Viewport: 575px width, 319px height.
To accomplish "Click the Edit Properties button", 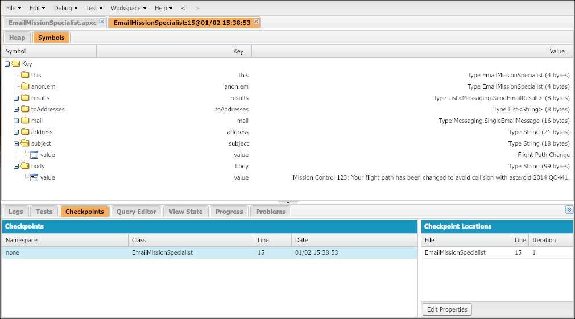I will (x=447, y=309).
